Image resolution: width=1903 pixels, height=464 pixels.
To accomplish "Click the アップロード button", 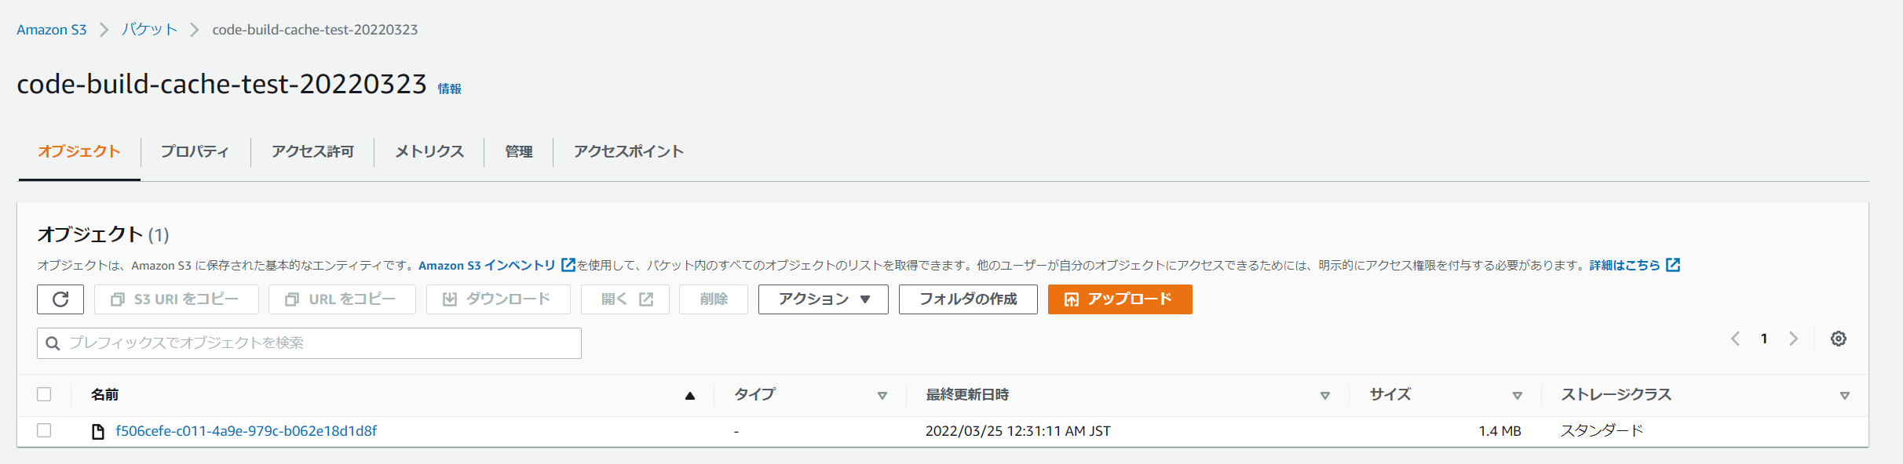I will (1120, 299).
